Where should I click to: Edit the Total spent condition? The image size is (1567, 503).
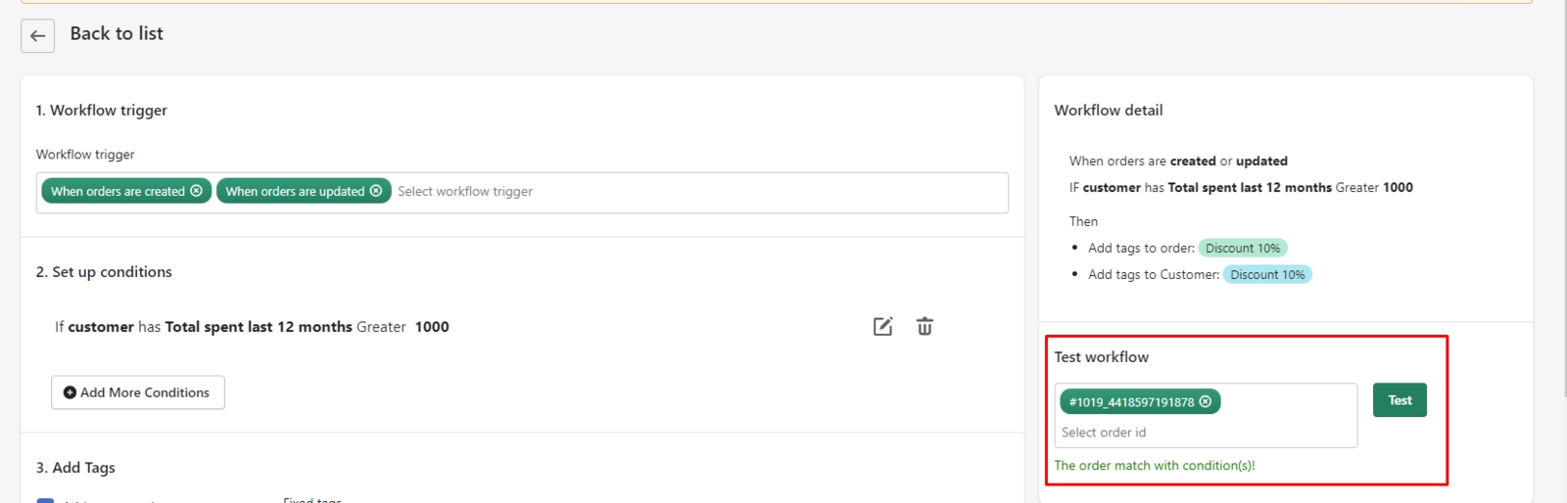tap(882, 327)
